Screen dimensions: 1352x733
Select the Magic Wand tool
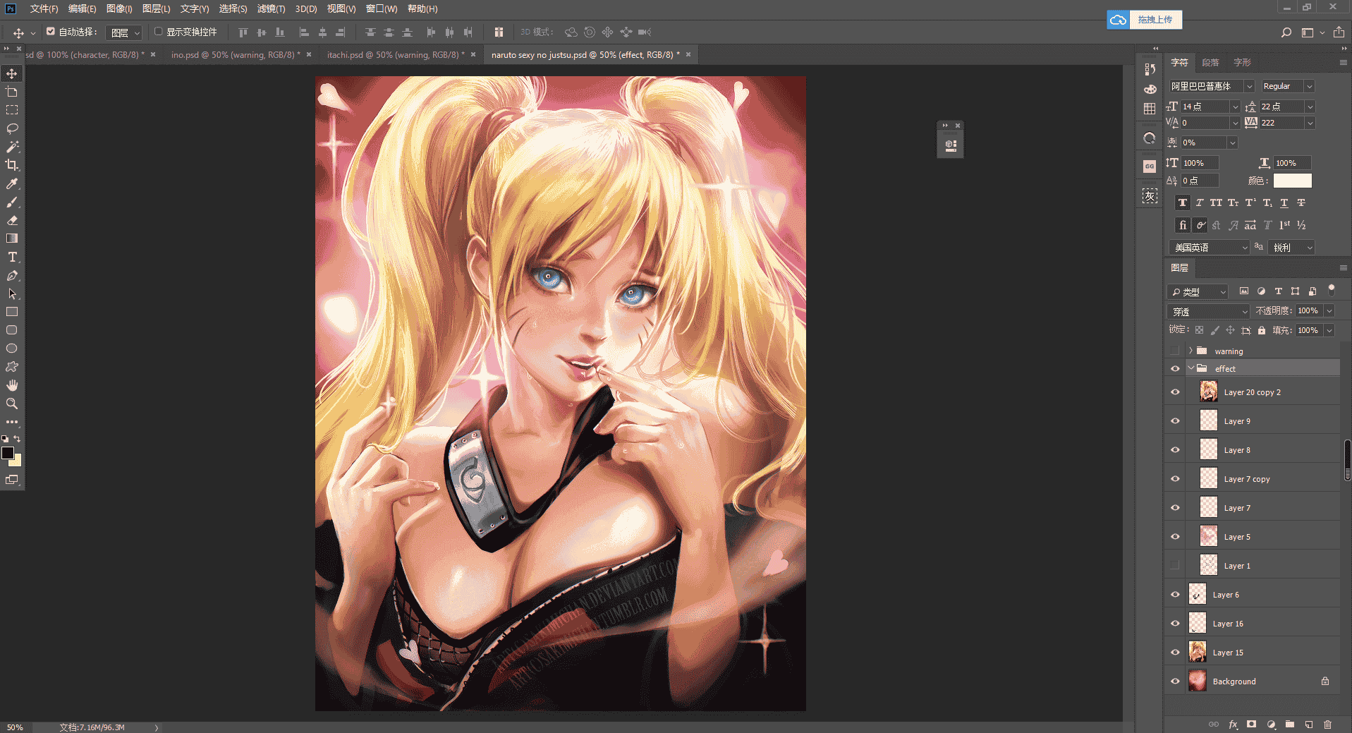click(x=12, y=147)
